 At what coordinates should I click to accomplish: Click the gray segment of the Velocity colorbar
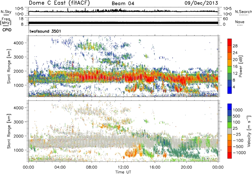[x=230, y=131]
